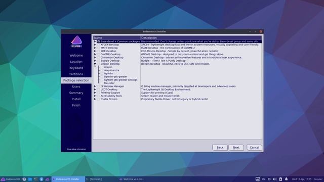This screenshot has width=324, height=182.
Task: Expand the MATE-Desktop tree arrow
Action: point(95,48)
